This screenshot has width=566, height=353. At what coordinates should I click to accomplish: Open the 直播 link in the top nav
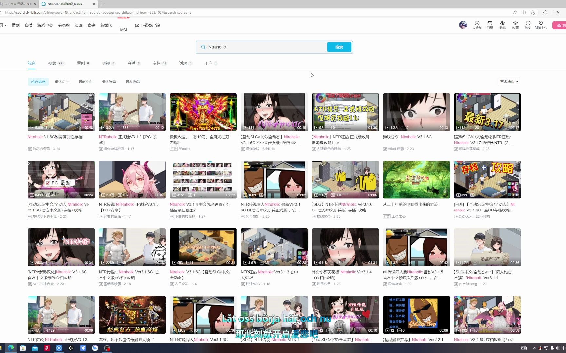coord(28,25)
